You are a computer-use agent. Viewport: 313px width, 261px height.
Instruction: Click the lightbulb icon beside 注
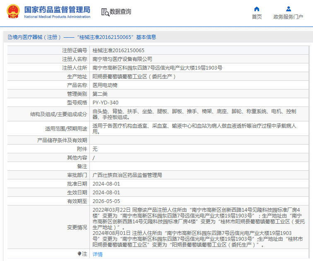coord(79,254)
